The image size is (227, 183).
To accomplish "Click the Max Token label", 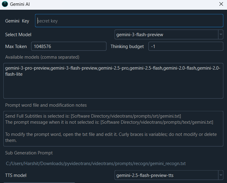I will (16, 47).
